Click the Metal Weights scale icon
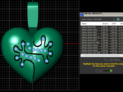Viewport: 123px width, 92px height. tap(81, 14)
